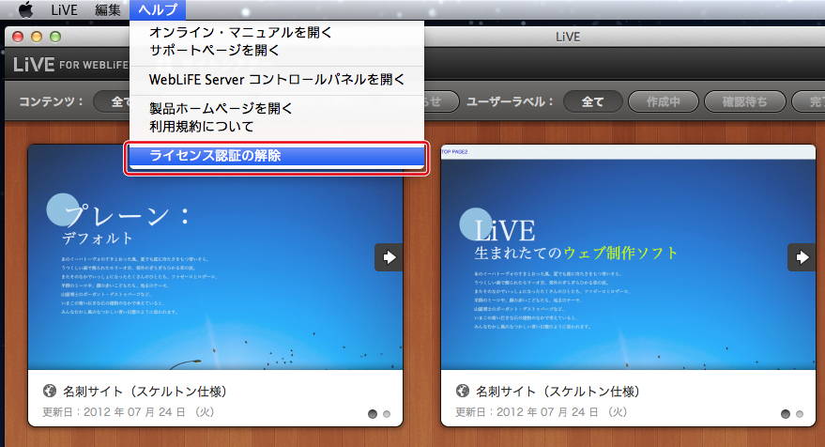This screenshot has width=825, height=447.
Task: Filter user labels by 確認待ち
Action: (744, 101)
